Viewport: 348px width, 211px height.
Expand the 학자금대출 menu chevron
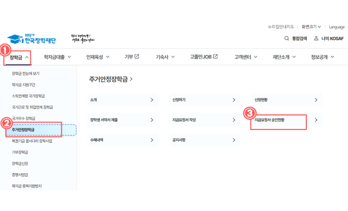coord(69,57)
